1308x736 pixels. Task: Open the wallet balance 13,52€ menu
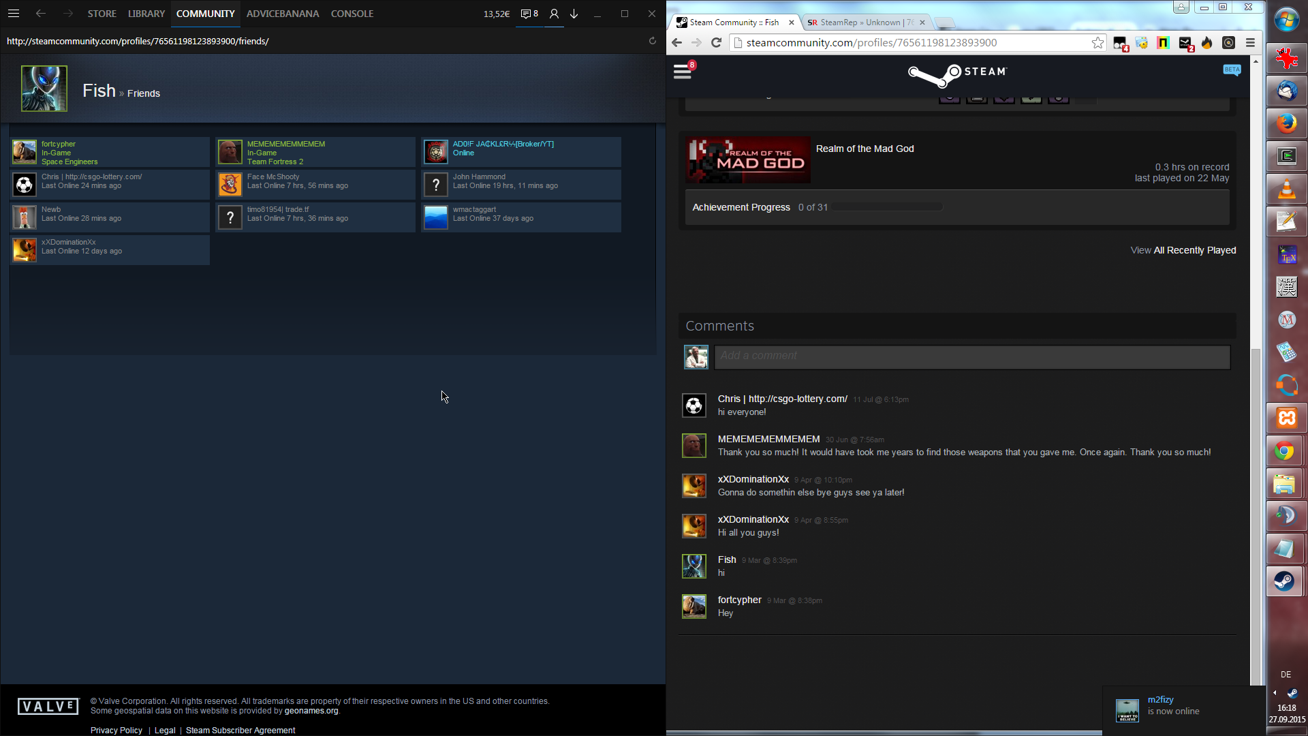coord(496,14)
